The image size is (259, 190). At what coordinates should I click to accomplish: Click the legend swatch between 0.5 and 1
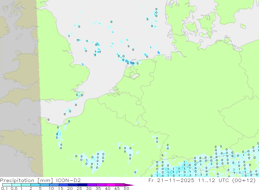(17, 185)
